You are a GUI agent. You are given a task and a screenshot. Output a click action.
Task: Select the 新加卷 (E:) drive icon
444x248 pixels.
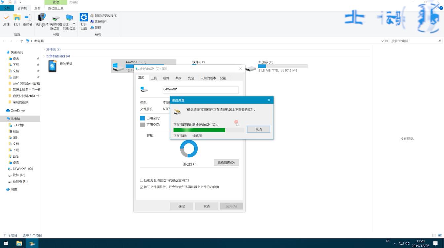(251, 68)
